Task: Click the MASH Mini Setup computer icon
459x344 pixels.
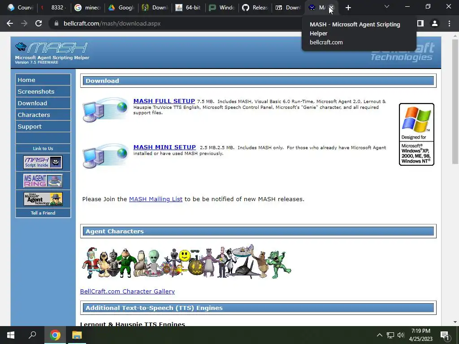Action: 105,156
